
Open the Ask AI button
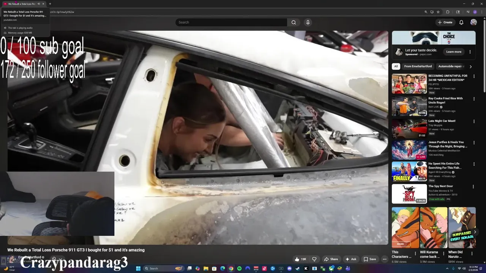pyautogui.click(x=350, y=259)
